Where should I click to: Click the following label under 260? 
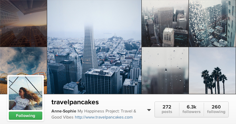[216, 112]
